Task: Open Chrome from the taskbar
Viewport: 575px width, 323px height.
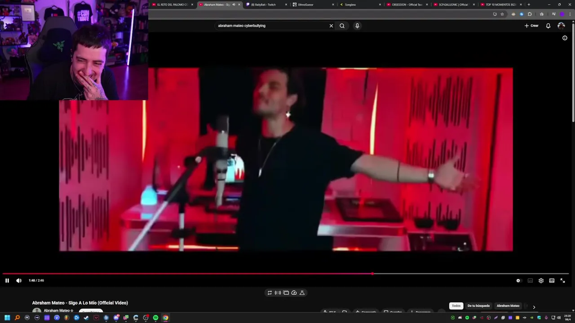Action: 165,318
